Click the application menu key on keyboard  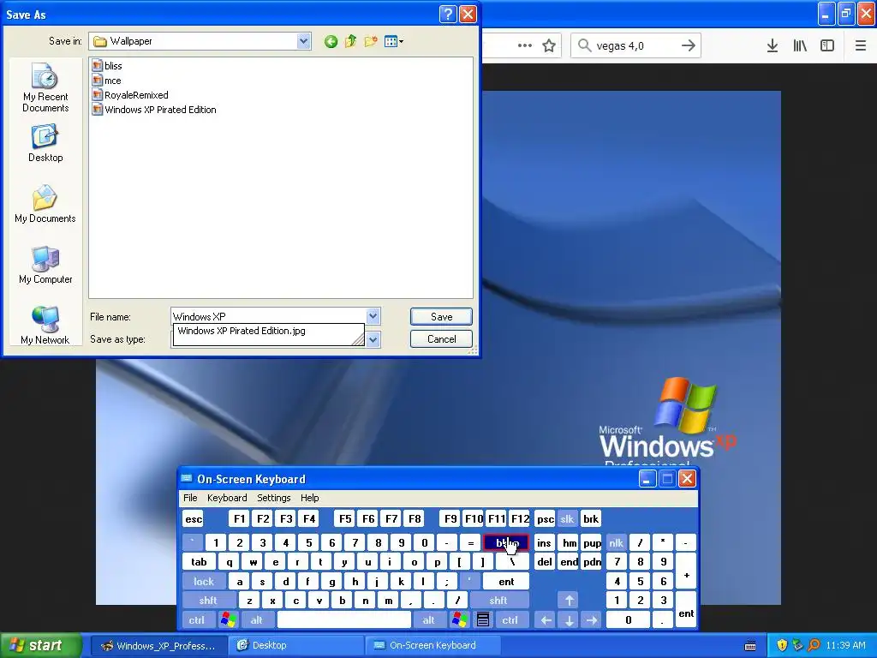(483, 620)
